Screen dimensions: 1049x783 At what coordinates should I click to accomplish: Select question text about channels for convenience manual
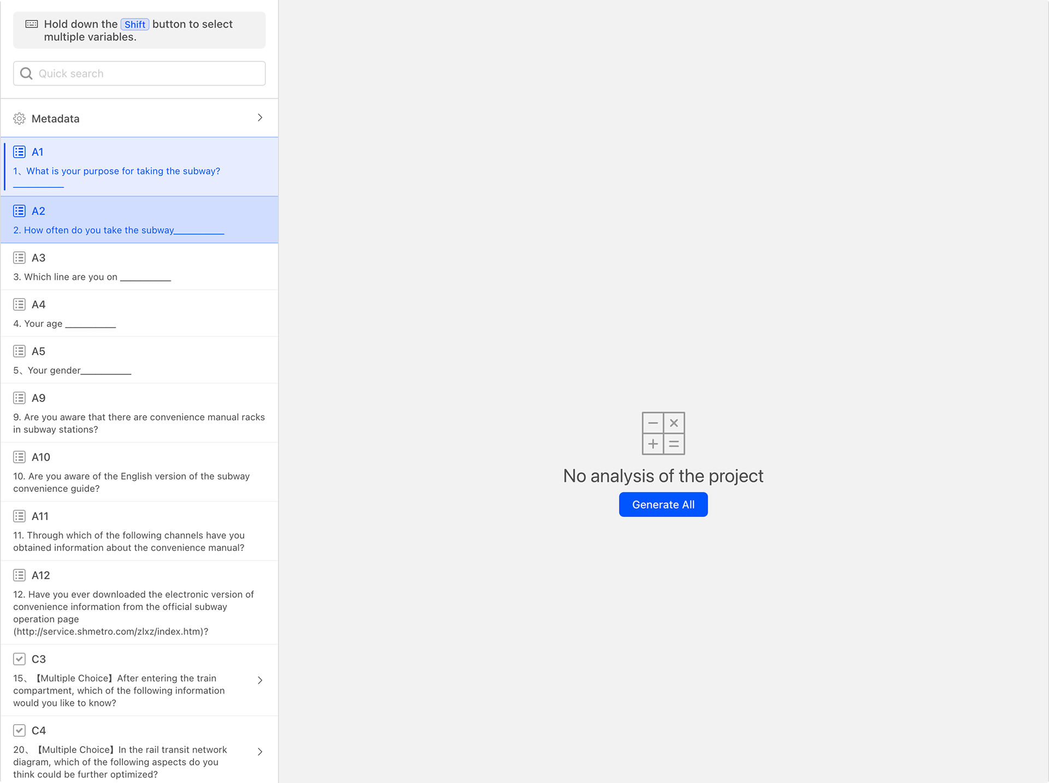tap(129, 541)
